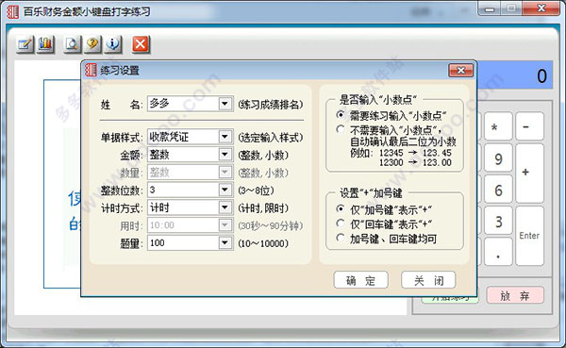
Task: Open the score chart statistics toolbar icon
Action: [x=45, y=44]
